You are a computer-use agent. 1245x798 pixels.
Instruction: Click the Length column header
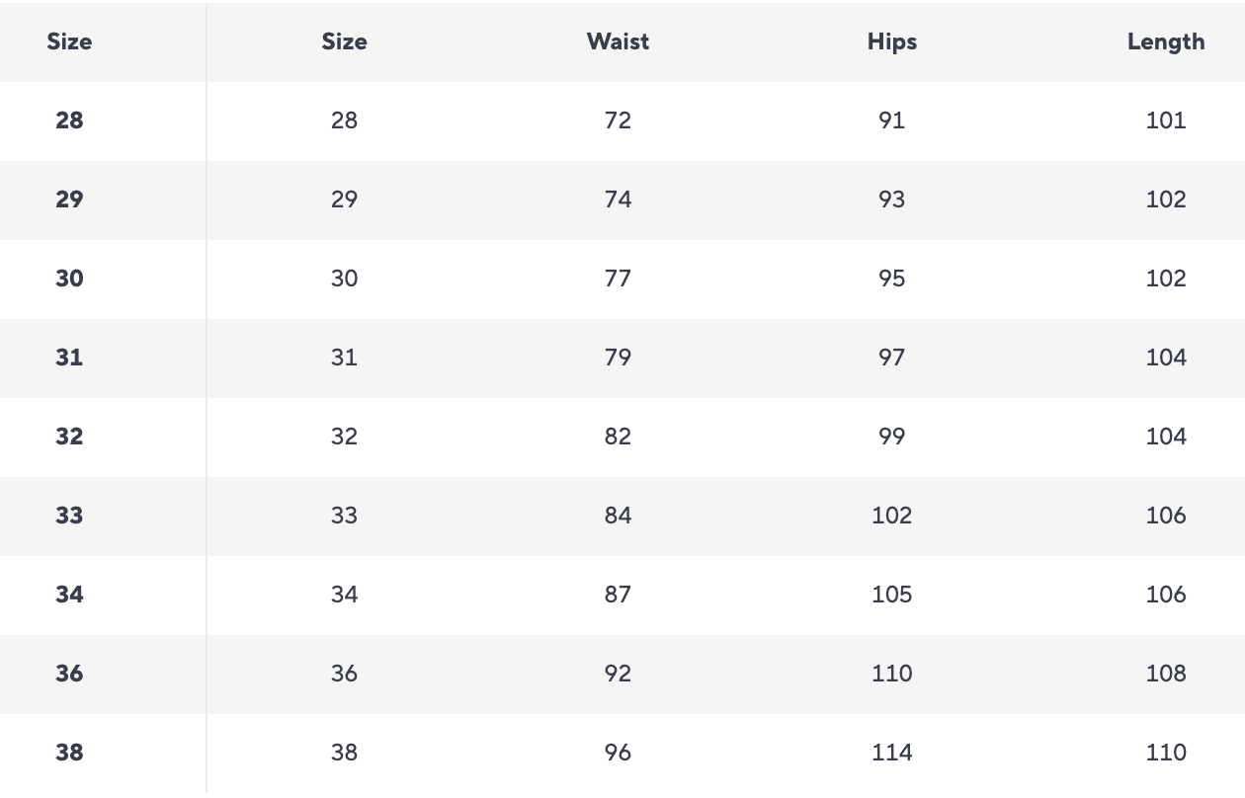(1165, 41)
